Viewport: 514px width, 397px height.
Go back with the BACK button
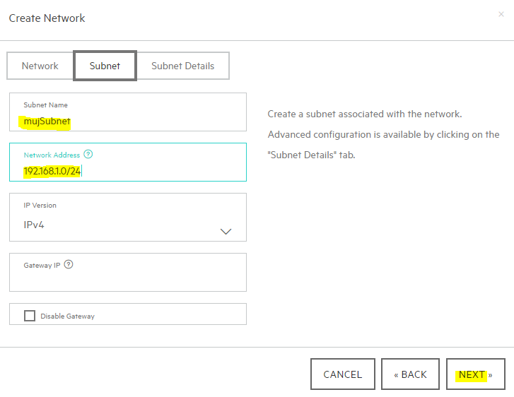[x=410, y=374]
